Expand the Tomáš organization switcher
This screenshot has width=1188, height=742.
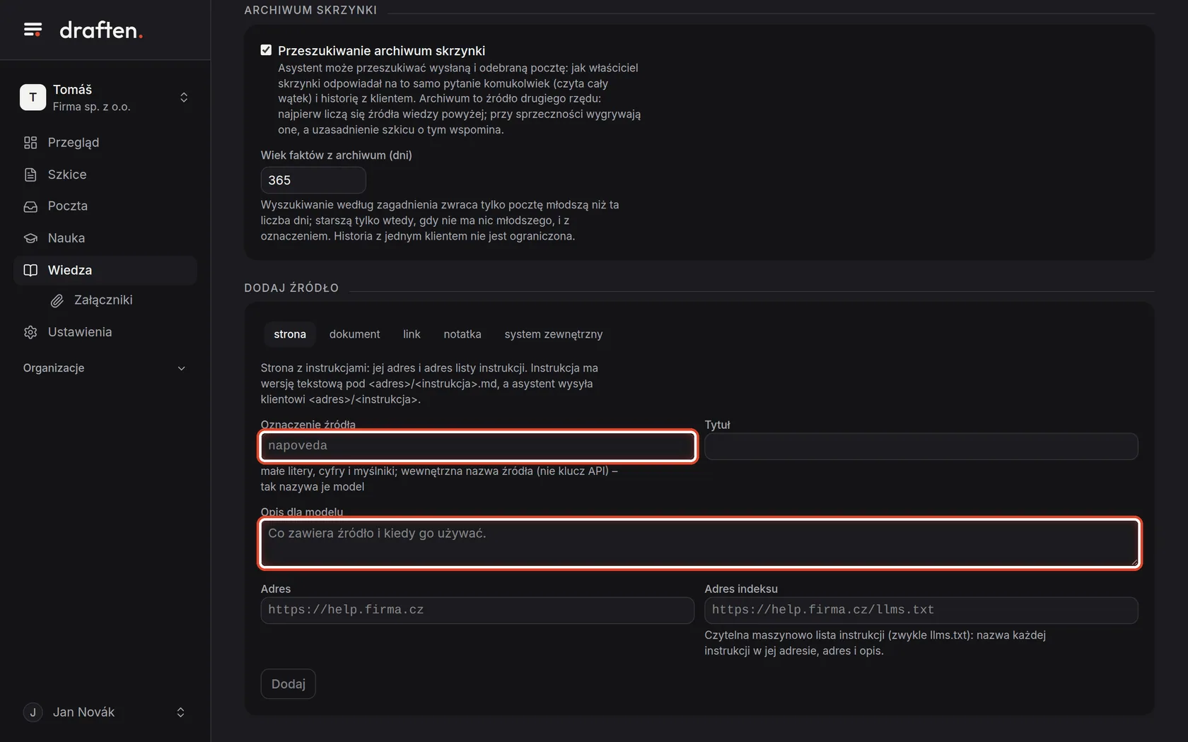(x=184, y=98)
